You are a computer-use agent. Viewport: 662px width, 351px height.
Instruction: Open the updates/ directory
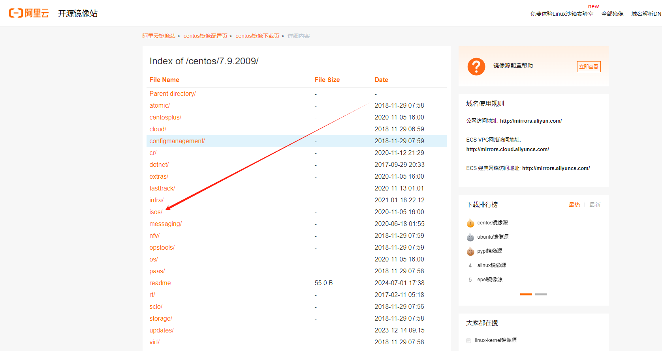pos(162,330)
